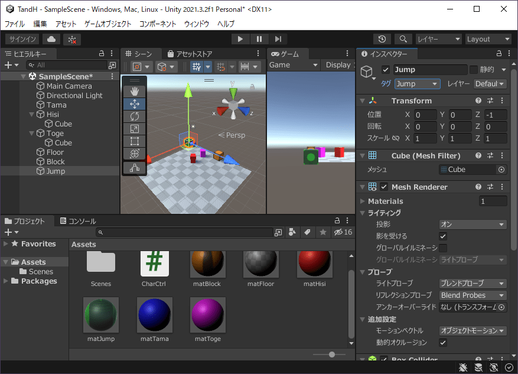Select the Rect tool in scene
The image size is (518, 374).
point(135,141)
